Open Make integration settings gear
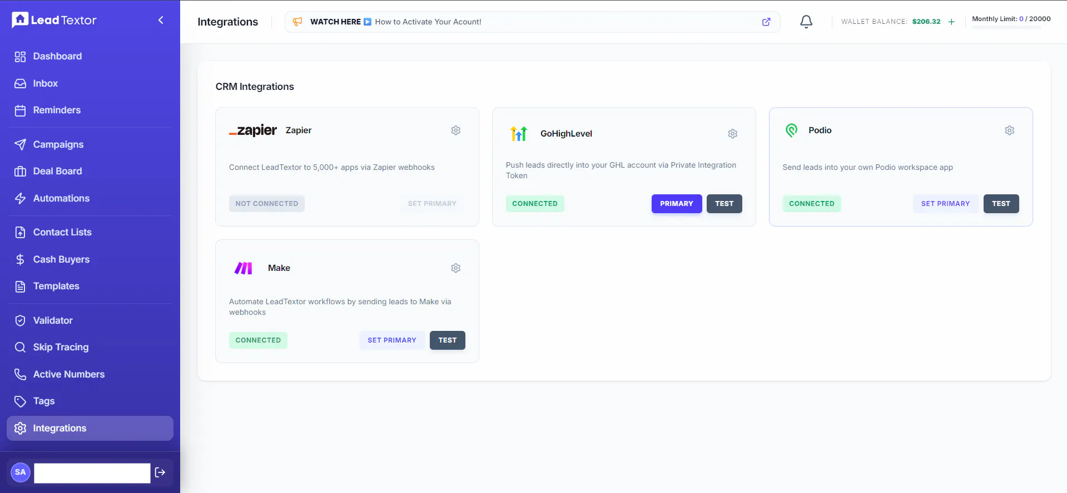 click(x=456, y=268)
